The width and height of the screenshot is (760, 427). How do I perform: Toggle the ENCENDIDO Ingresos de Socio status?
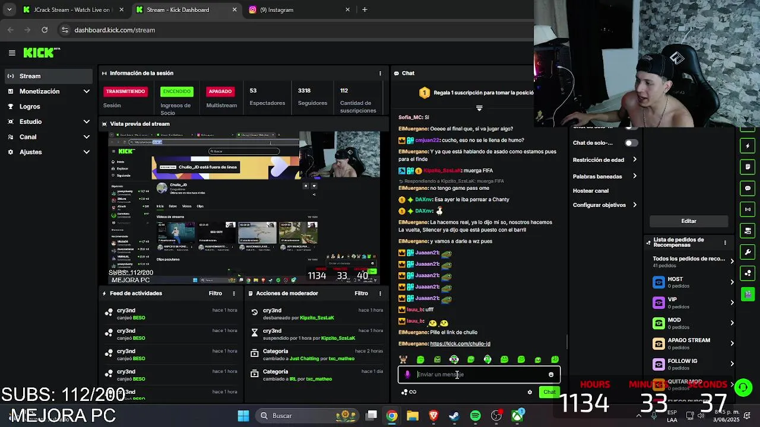click(x=177, y=91)
